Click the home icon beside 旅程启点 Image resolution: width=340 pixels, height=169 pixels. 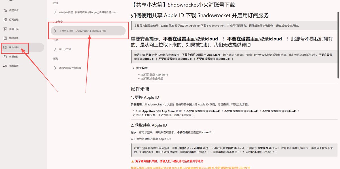(x=5, y=10)
